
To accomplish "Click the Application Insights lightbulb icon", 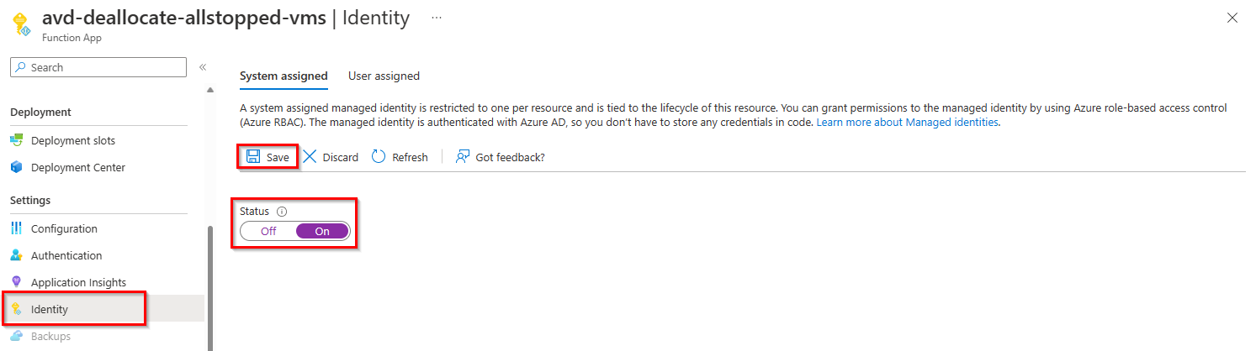I will pyautogui.click(x=17, y=282).
